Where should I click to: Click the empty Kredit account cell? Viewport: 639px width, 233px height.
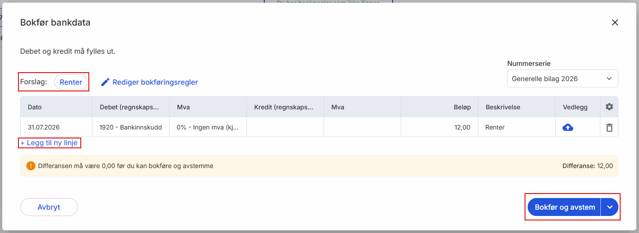(285, 127)
